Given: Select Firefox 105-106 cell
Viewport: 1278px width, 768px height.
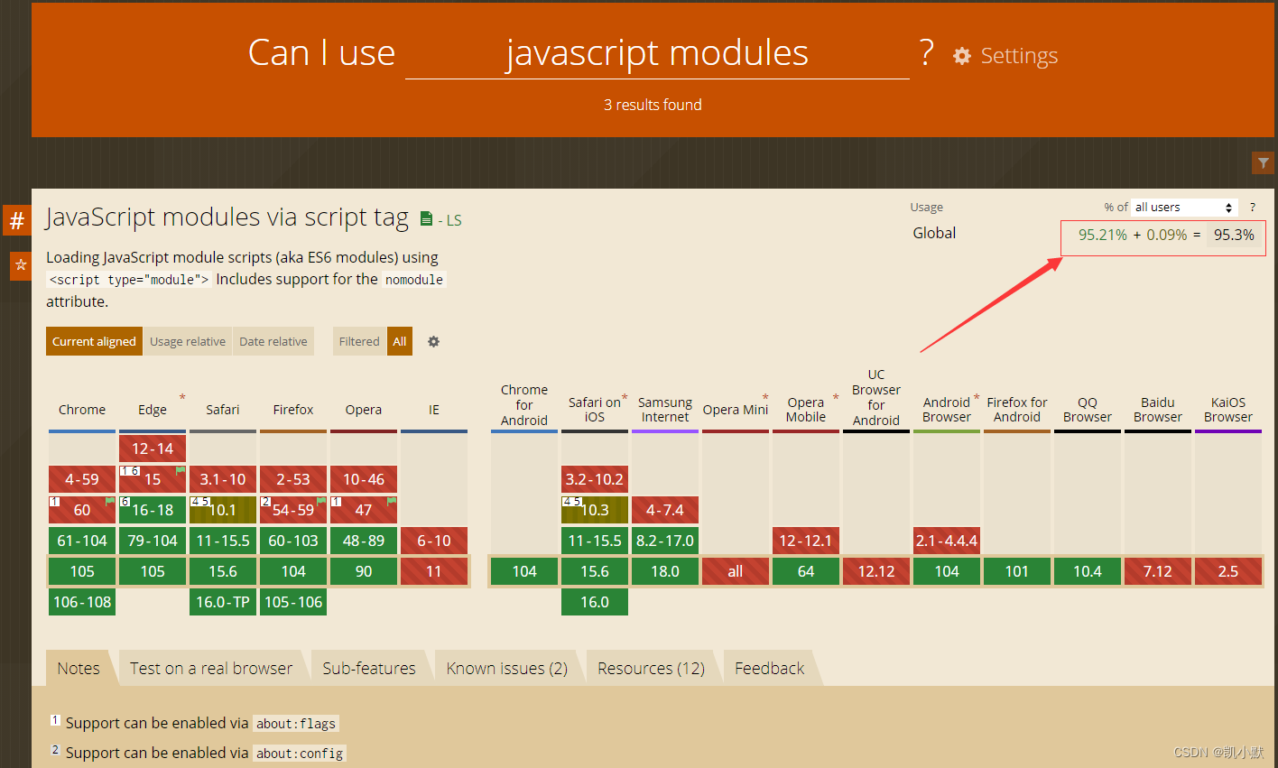Looking at the screenshot, I should pyautogui.click(x=293, y=602).
